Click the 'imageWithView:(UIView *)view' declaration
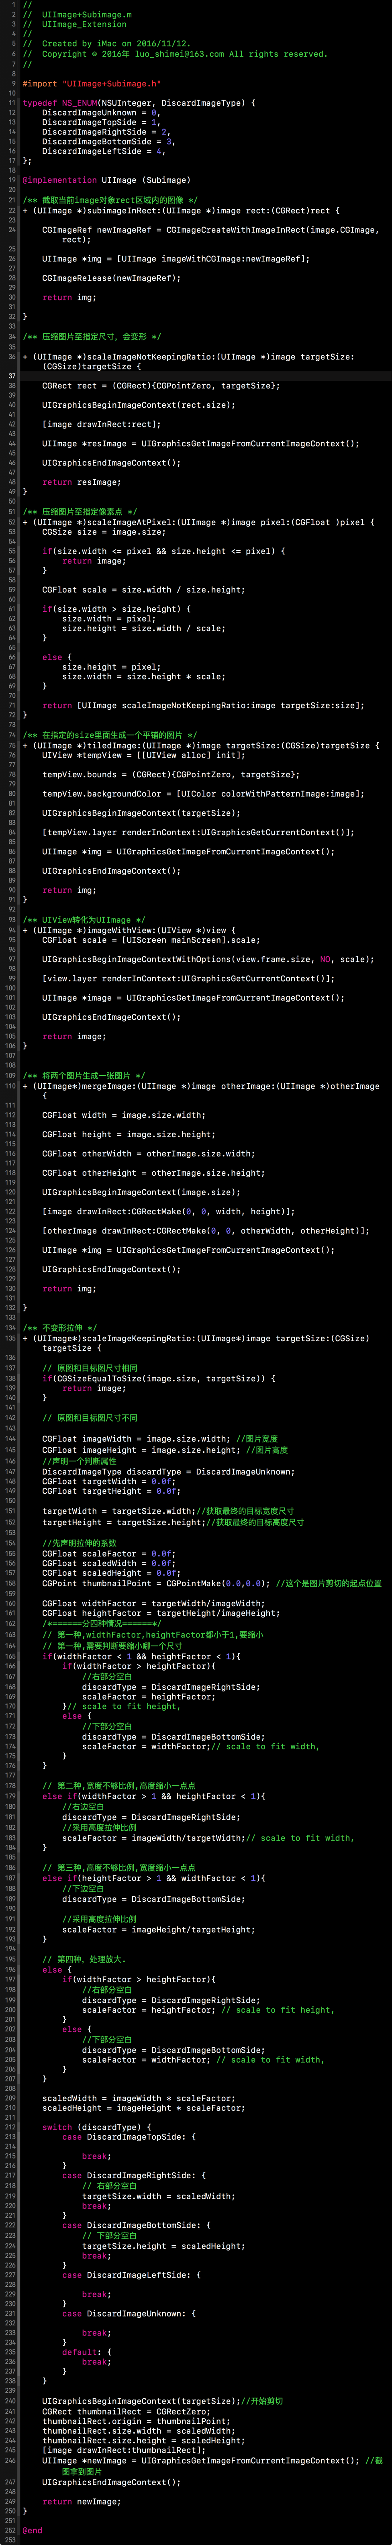The width and height of the screenshot is (392, 2545). pos(129,930)
